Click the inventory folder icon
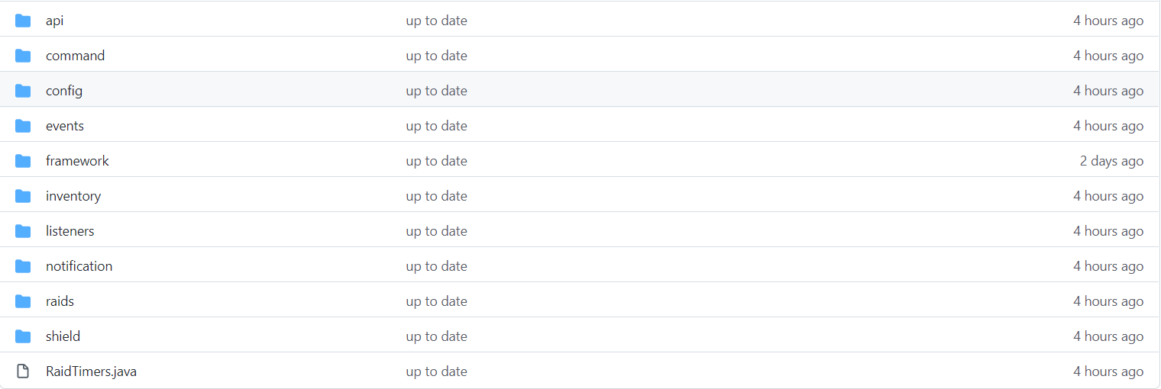This screenshot has width=1161, height=389. (23, 196)
